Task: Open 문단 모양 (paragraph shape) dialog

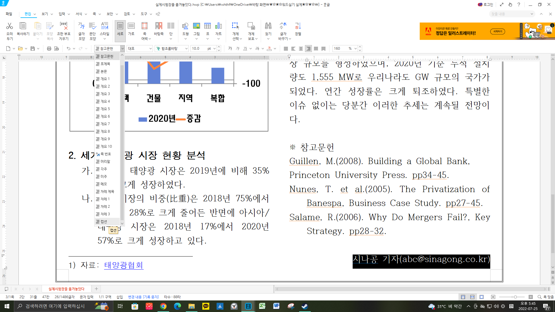Action: click(x=92, y=26)
